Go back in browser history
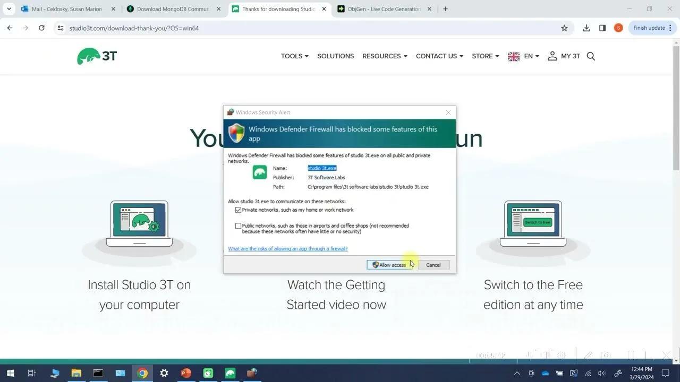The width and height of the screenshot is (680, 382). (x=10, y=28)
